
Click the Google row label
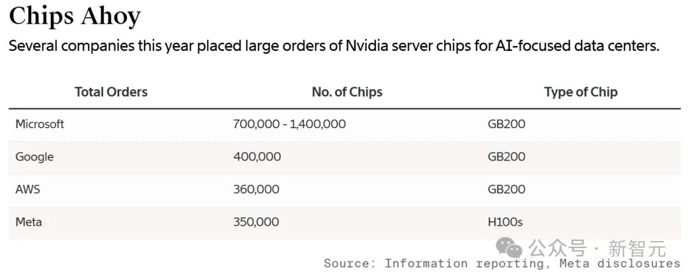click(x=34, y=157)
